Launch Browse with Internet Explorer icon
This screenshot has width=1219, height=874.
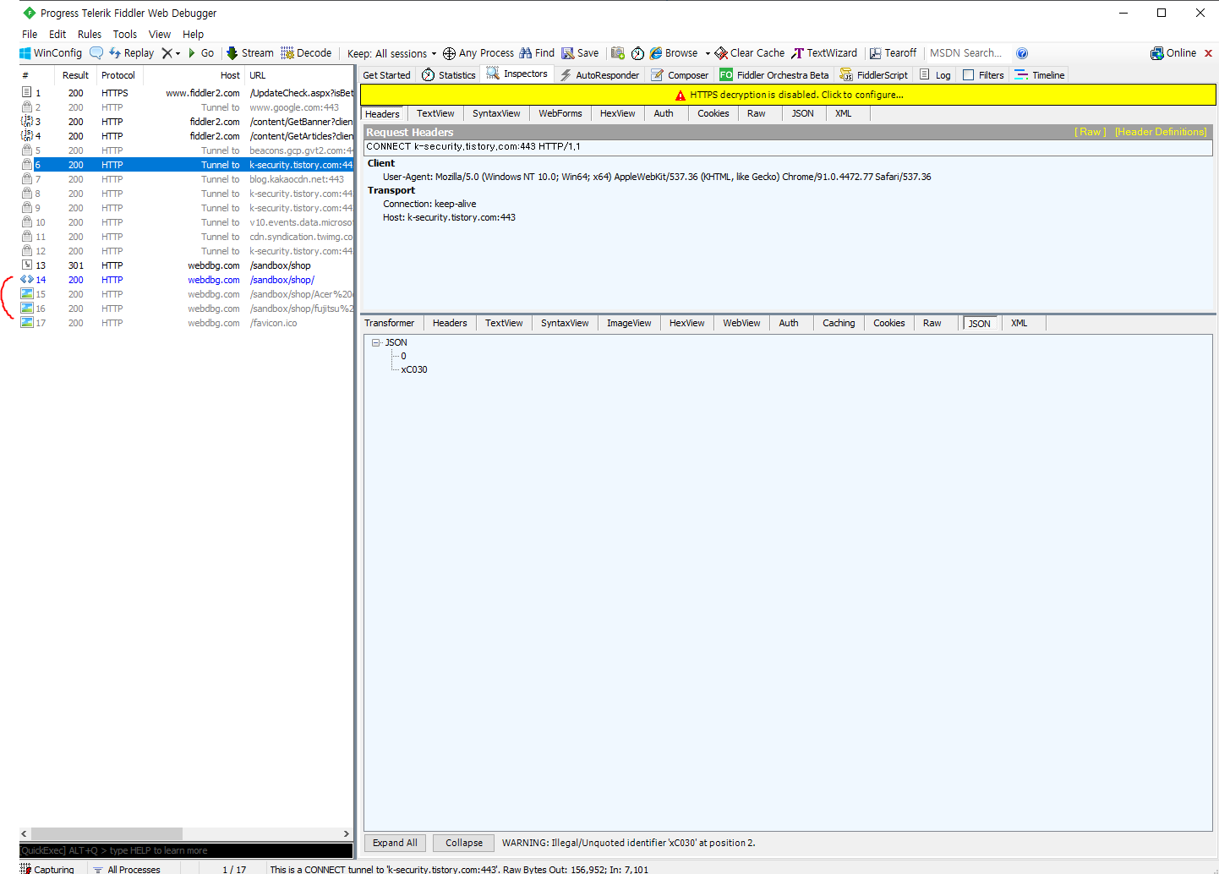(x=674, y=53)
